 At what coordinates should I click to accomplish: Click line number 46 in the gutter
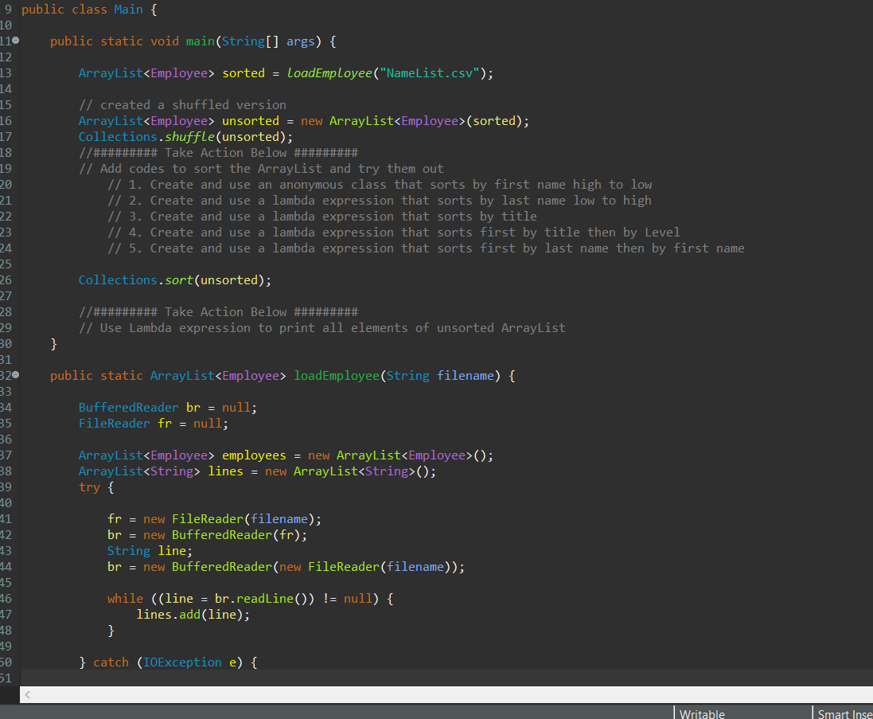tap(6, 598)
